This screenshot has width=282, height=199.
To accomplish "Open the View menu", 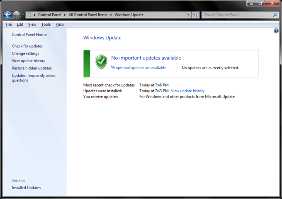I will click(x=32, y=24).
